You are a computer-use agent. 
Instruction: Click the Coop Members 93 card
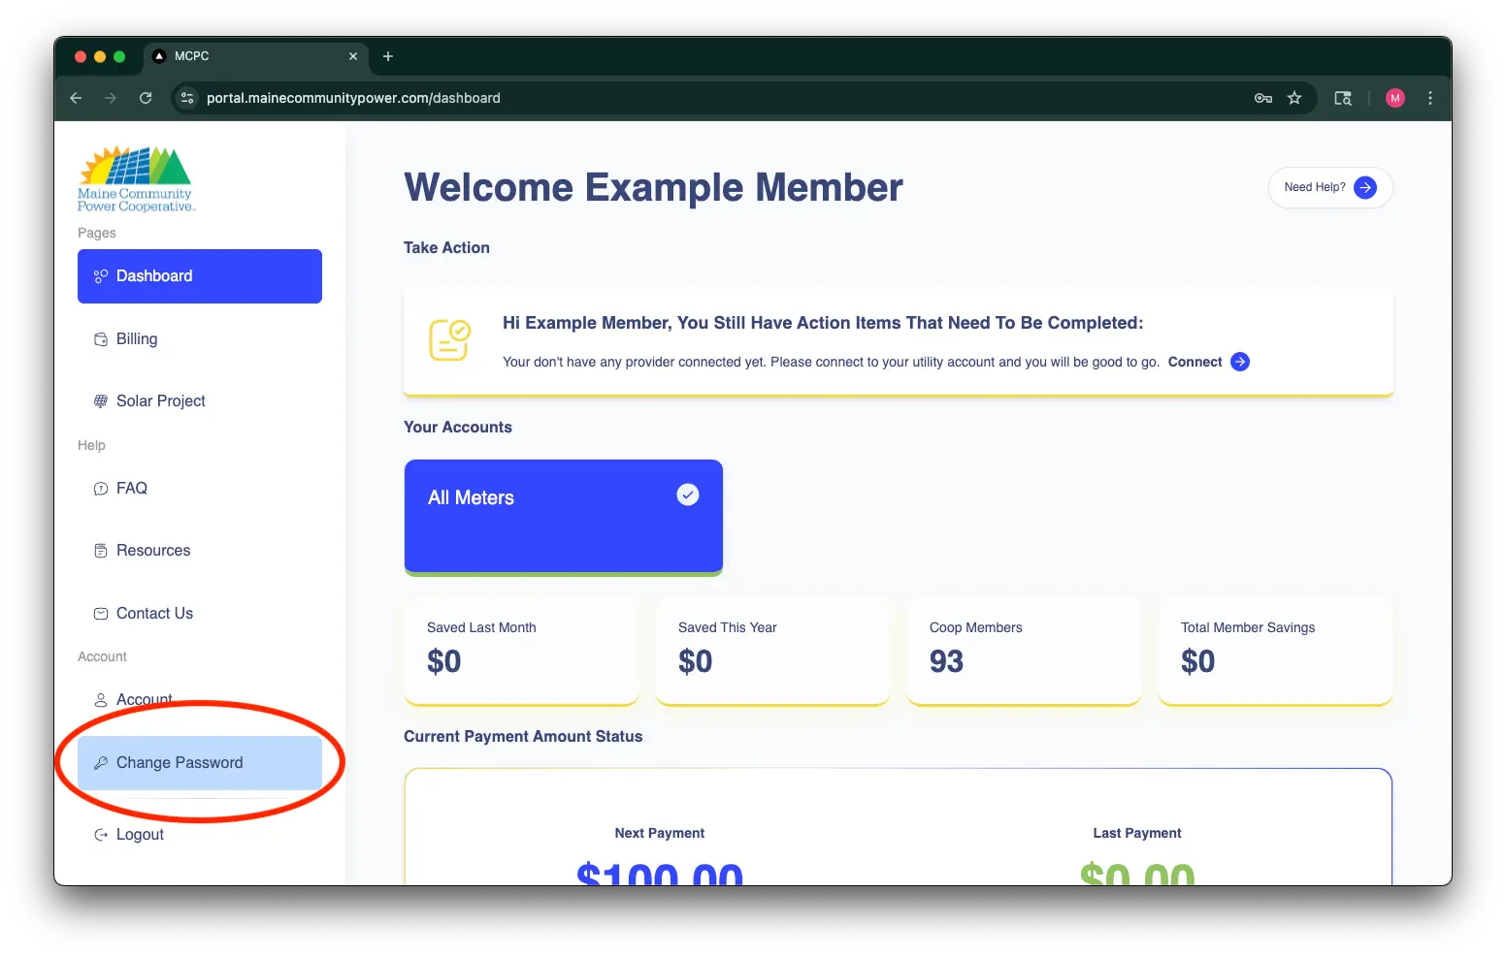1025,652
